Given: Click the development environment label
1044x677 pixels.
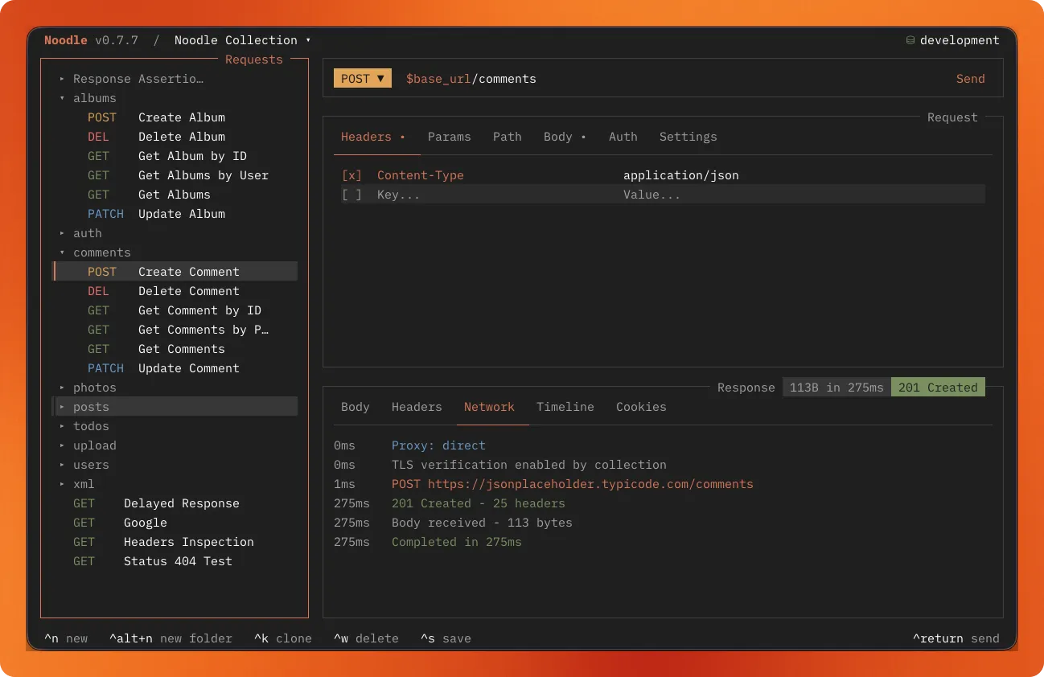Looking at the screenshot, I should (960, 40).
